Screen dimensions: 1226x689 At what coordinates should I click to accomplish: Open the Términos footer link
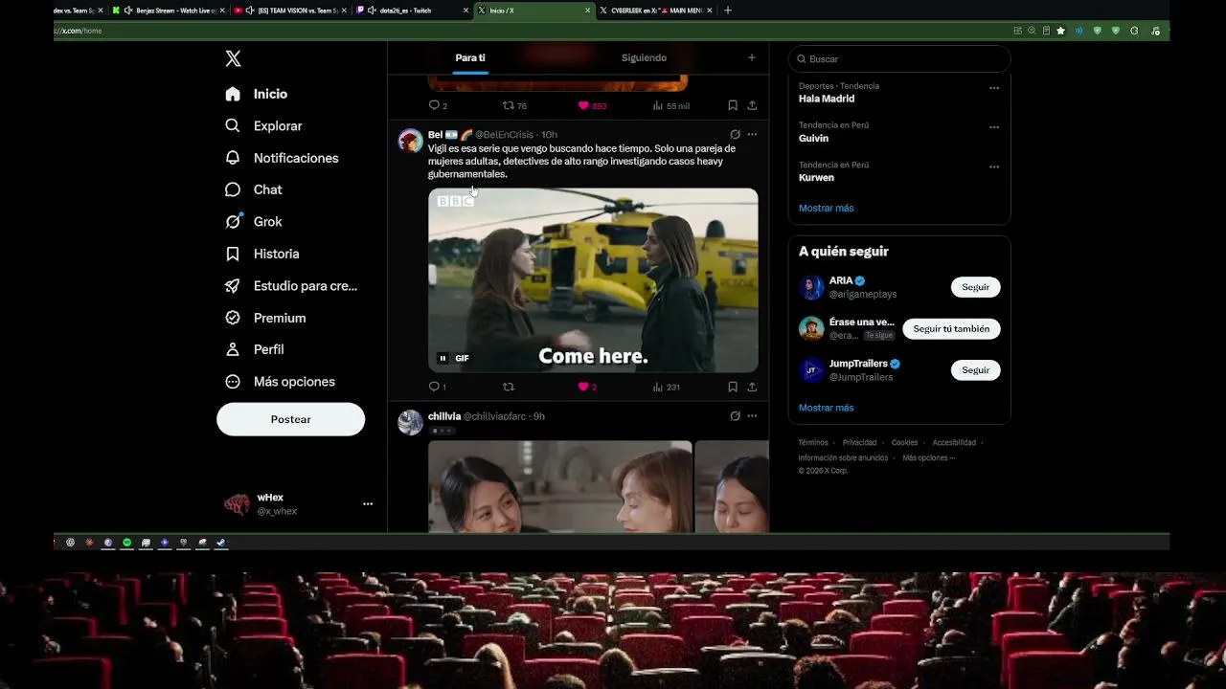(x=813, y=443)
